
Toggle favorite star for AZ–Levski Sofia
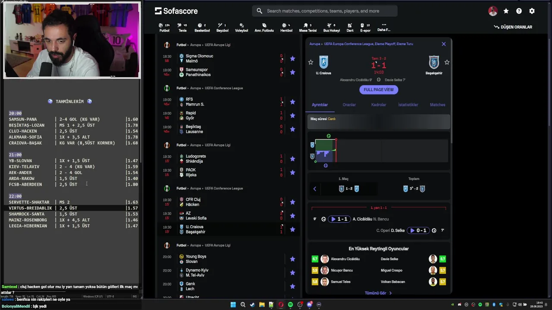point(292,216)
